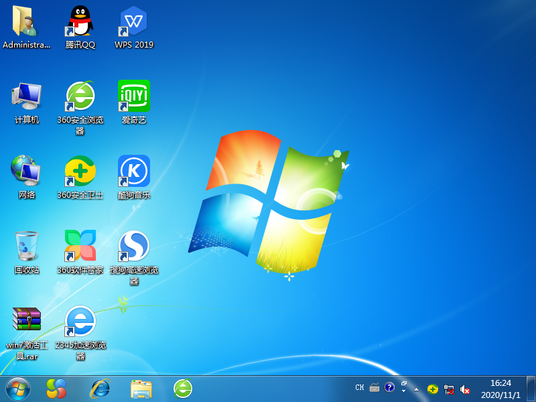The image size is (536, 402).
Task: Expand the hidden tray icons chevron
Action: (x=415, y=389)
